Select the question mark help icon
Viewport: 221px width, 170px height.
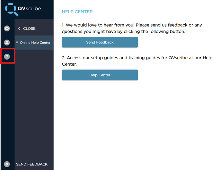pyautogui.click(x=7, y=56)
